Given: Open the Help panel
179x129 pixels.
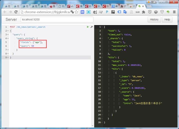Looking at the screenshot, I should tap(167, 19).
